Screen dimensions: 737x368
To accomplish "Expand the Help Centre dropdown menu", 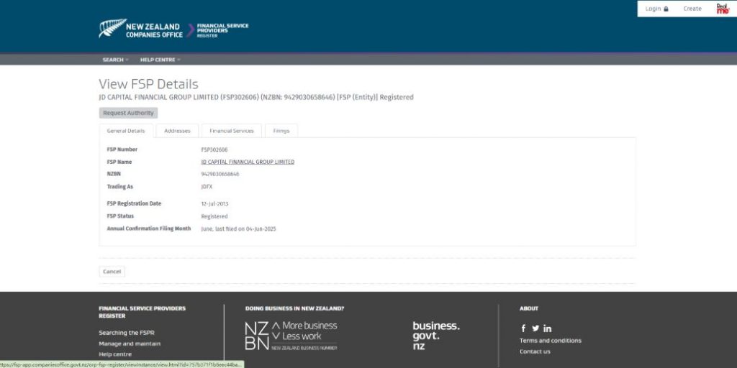I will coord(160,60).
